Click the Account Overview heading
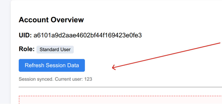This screenshot has width=222, height=104. (x=51, y=20)
